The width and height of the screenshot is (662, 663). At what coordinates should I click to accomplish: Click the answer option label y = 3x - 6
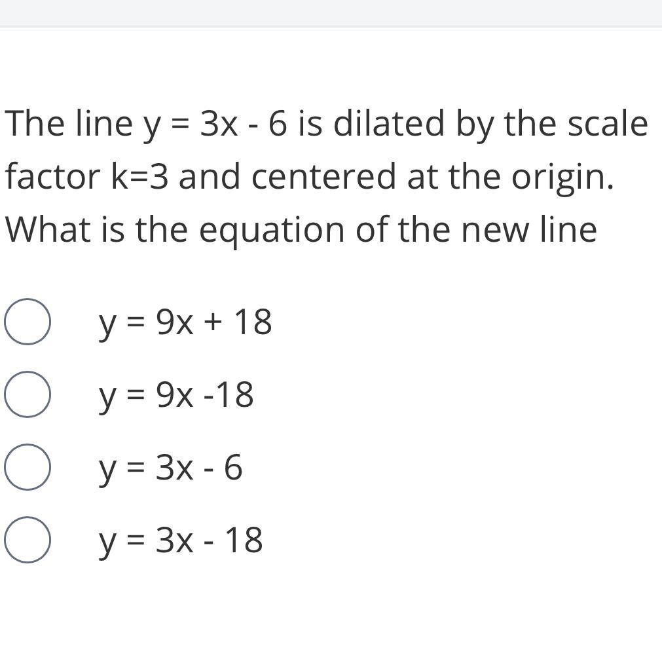coord(171,468)
